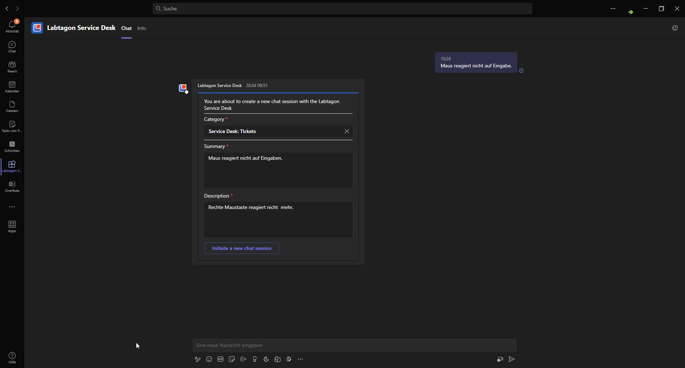Image resolution: width=685 pixels, height=368 pixels.
Task: Click the clipboard pencil icon in the compose toolbar
Action: [x=289, y=359]
